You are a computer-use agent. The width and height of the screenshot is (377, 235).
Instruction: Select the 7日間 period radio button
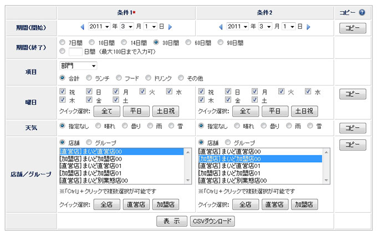pos(62,42)
